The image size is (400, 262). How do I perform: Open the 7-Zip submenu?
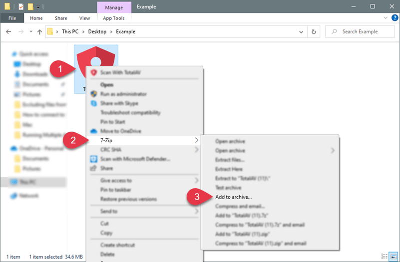coord(144,140)
